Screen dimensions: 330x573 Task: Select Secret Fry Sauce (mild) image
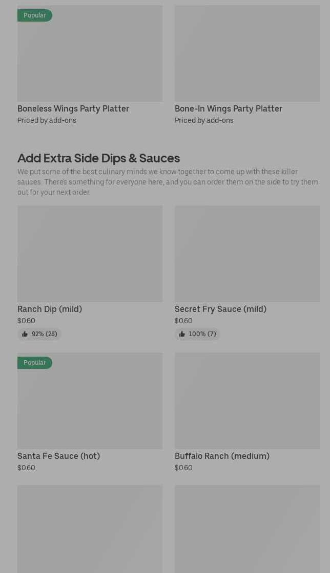[247, 253]
